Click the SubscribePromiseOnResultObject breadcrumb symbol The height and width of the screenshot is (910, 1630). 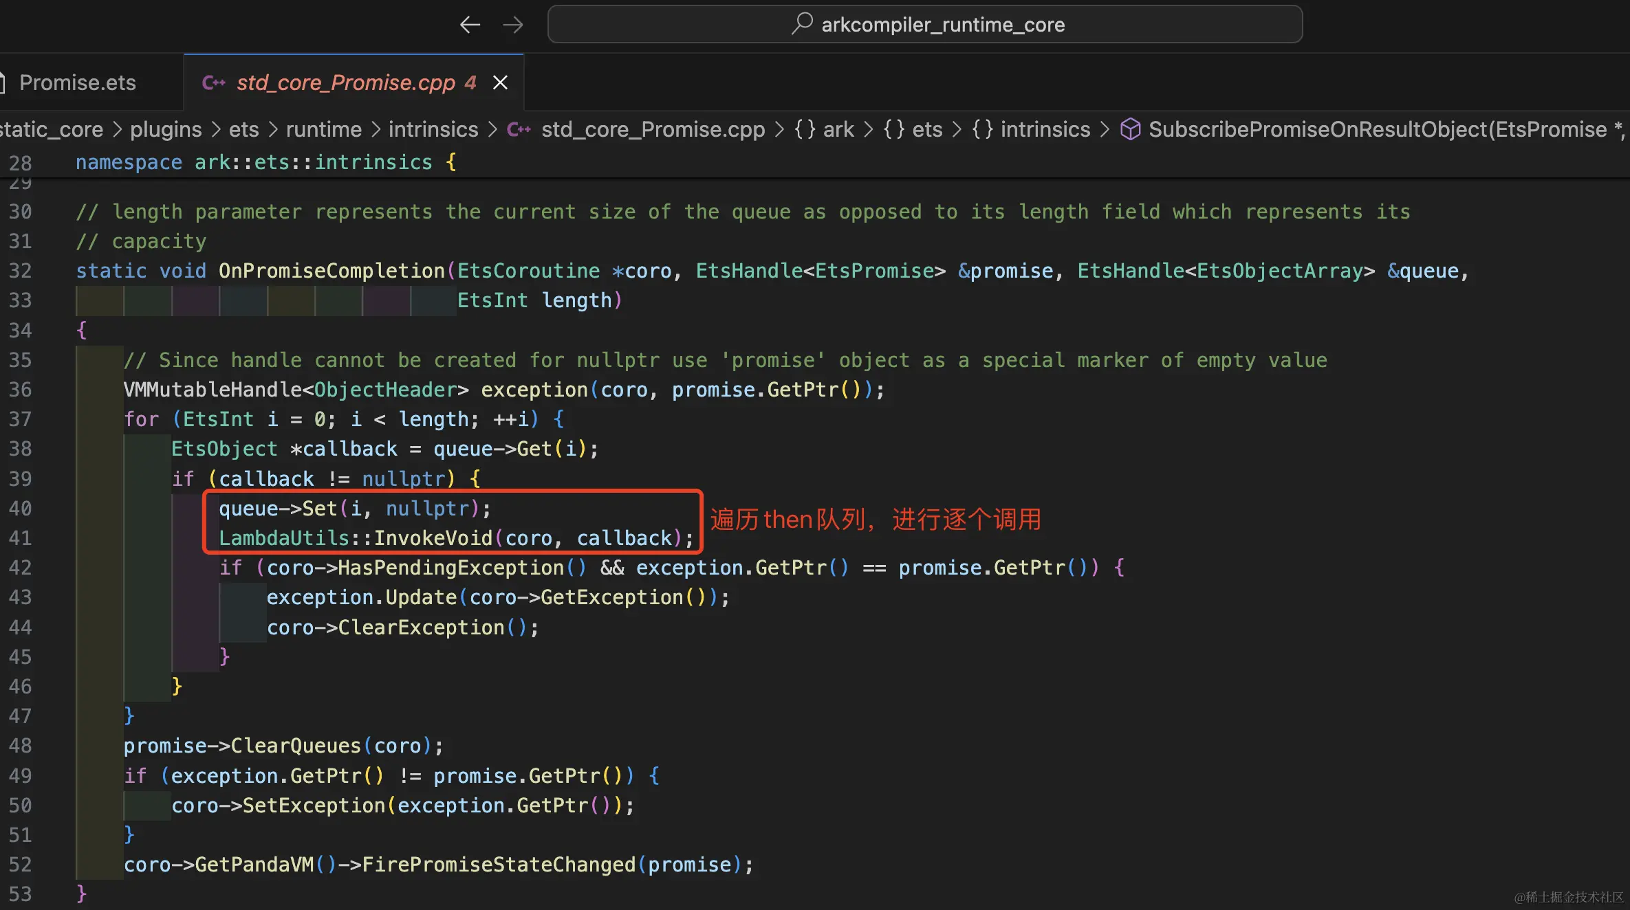click(x=1377, y=129)
